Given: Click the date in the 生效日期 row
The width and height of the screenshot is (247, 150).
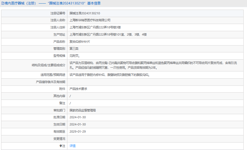Looking at the screenshot, I should pyautogui.click(x=78, y=124).
